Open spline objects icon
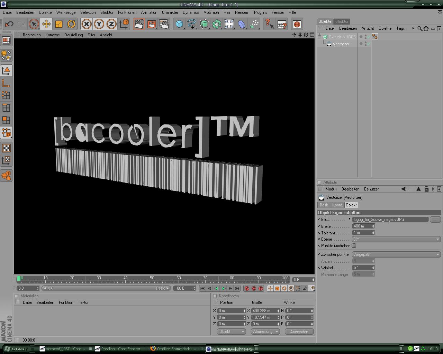Viewport: 443px width, 354px height. 192,24
